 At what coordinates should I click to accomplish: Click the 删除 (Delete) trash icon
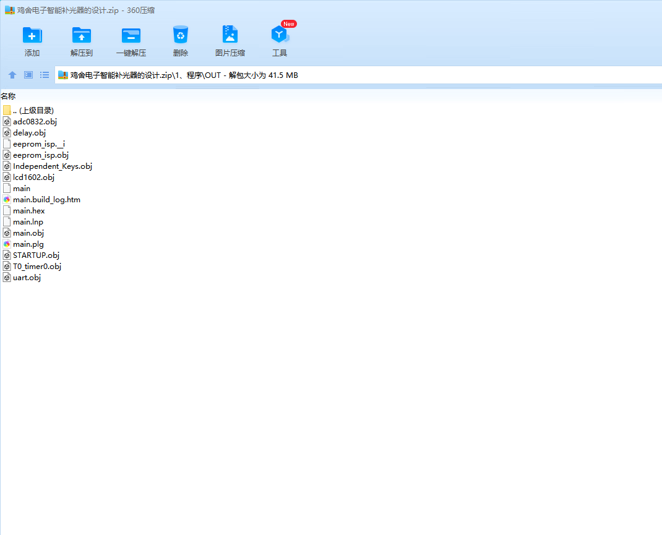click(x=180, y=35)
